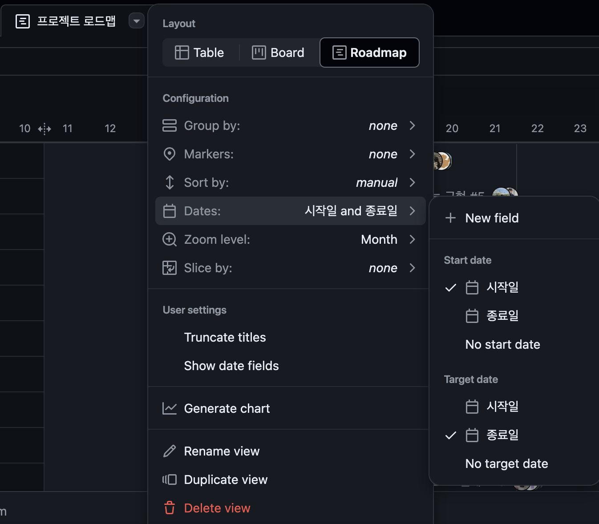Image resolution: width=599 pixels, height=524 pixels.
Task: Choose No start date
Action: pos(514,344)
